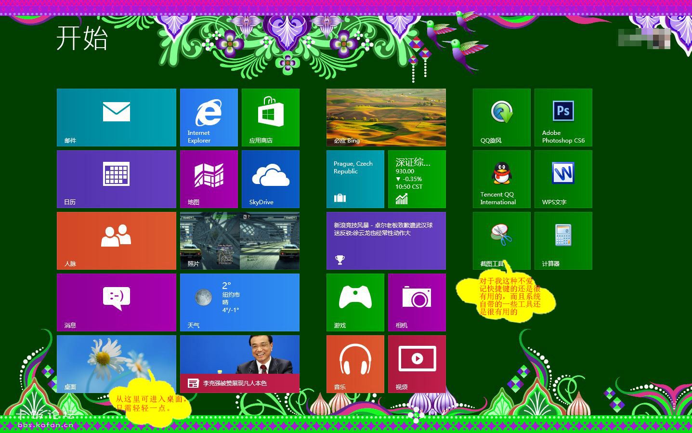692x433 pixels.
Task: Open the Music (音乐) tile
Action: click(355, 364)
